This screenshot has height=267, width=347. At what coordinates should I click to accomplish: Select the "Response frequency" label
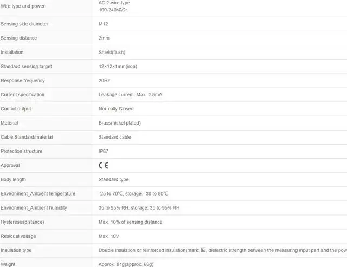[x=23, y=81]
